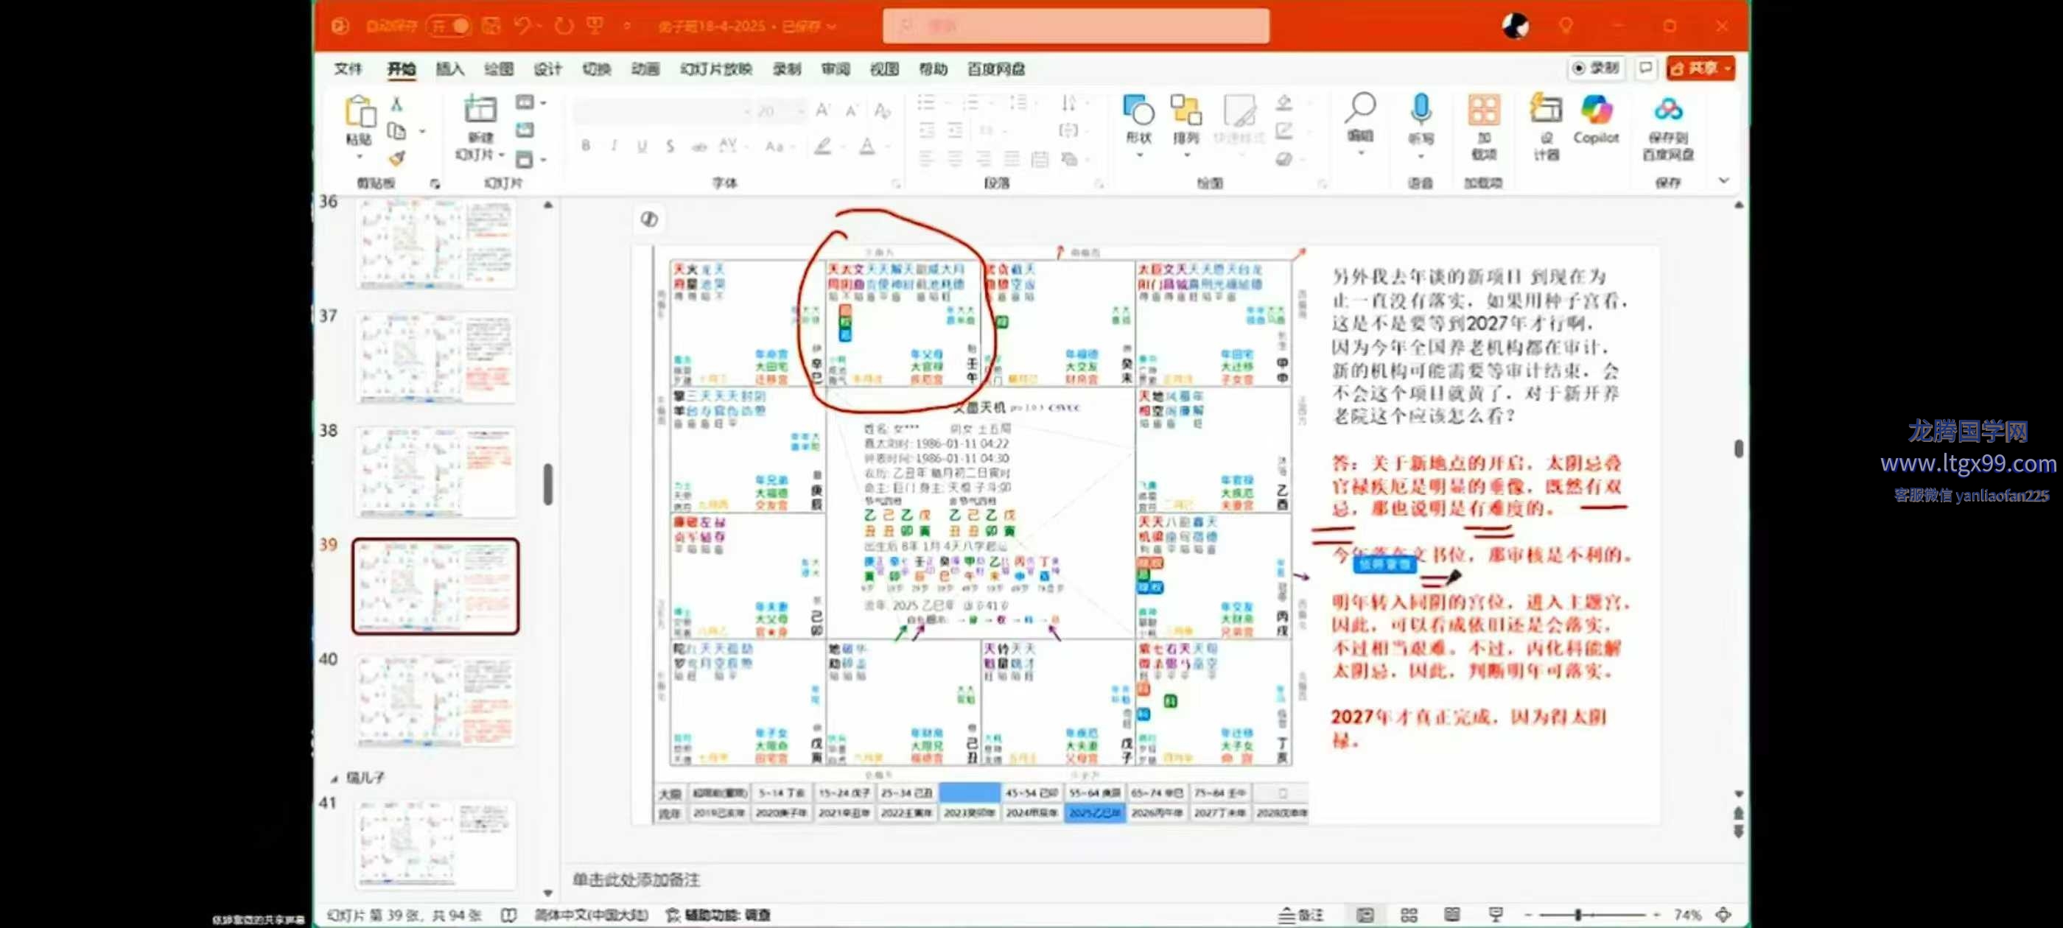The height and width of the screenshot is (928, 2063).
Task: Switch to the 动画 tab
Action: [x=645, y=68]
